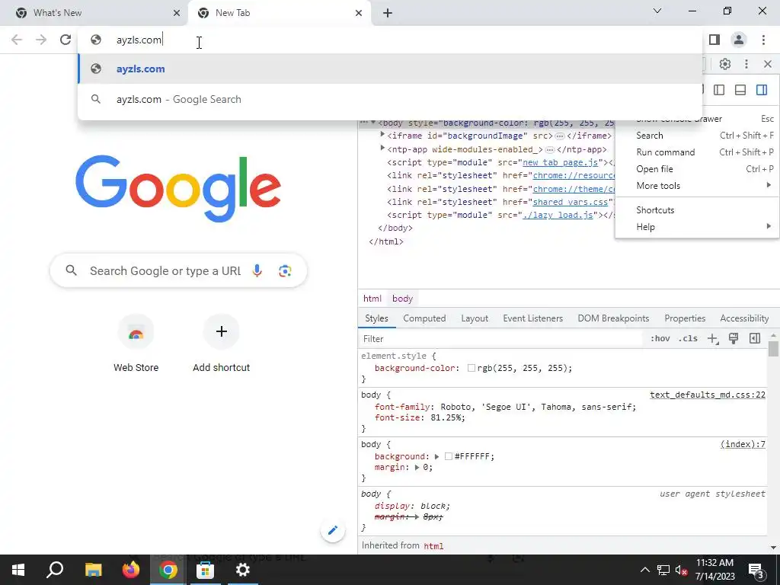Open the shared_vars.css link

pos(571,202)
